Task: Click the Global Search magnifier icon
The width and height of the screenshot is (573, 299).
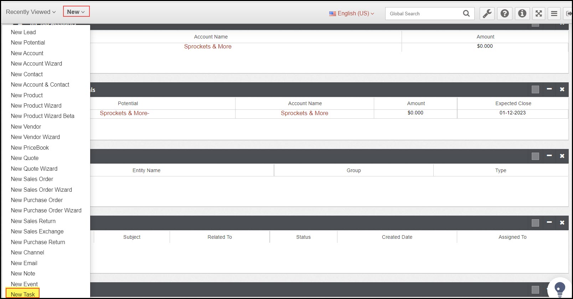Action: click(466, 14)
